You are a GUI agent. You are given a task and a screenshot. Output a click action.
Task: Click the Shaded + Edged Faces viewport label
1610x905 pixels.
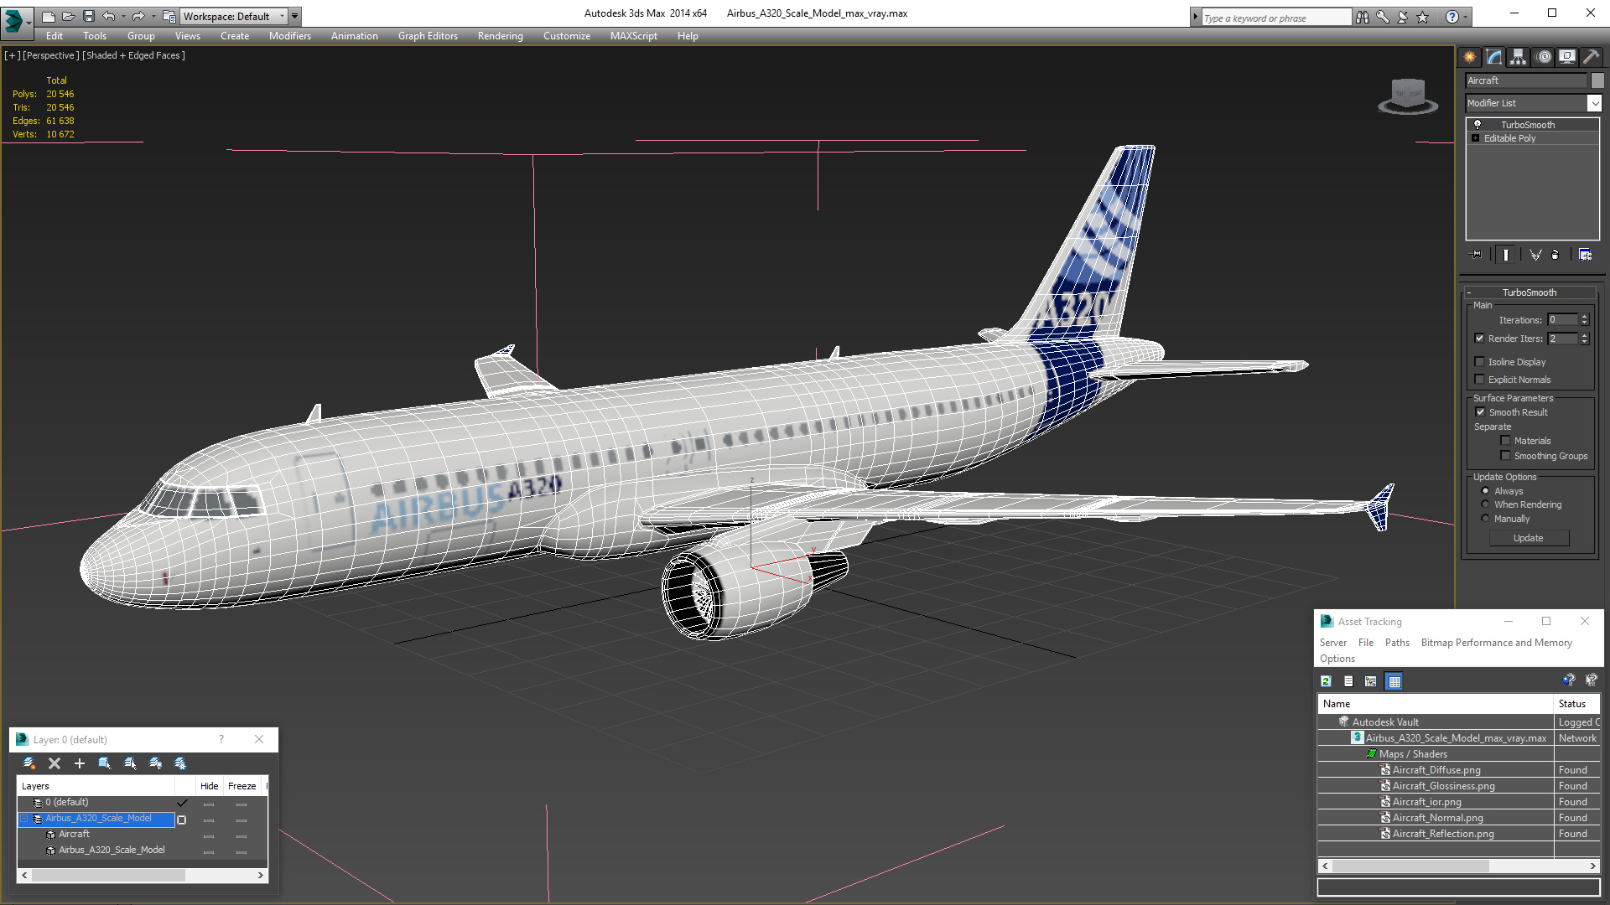click(134, 55)
